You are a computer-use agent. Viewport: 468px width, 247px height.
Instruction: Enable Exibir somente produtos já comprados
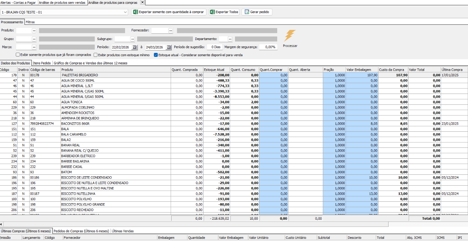[x=18, y=55]
